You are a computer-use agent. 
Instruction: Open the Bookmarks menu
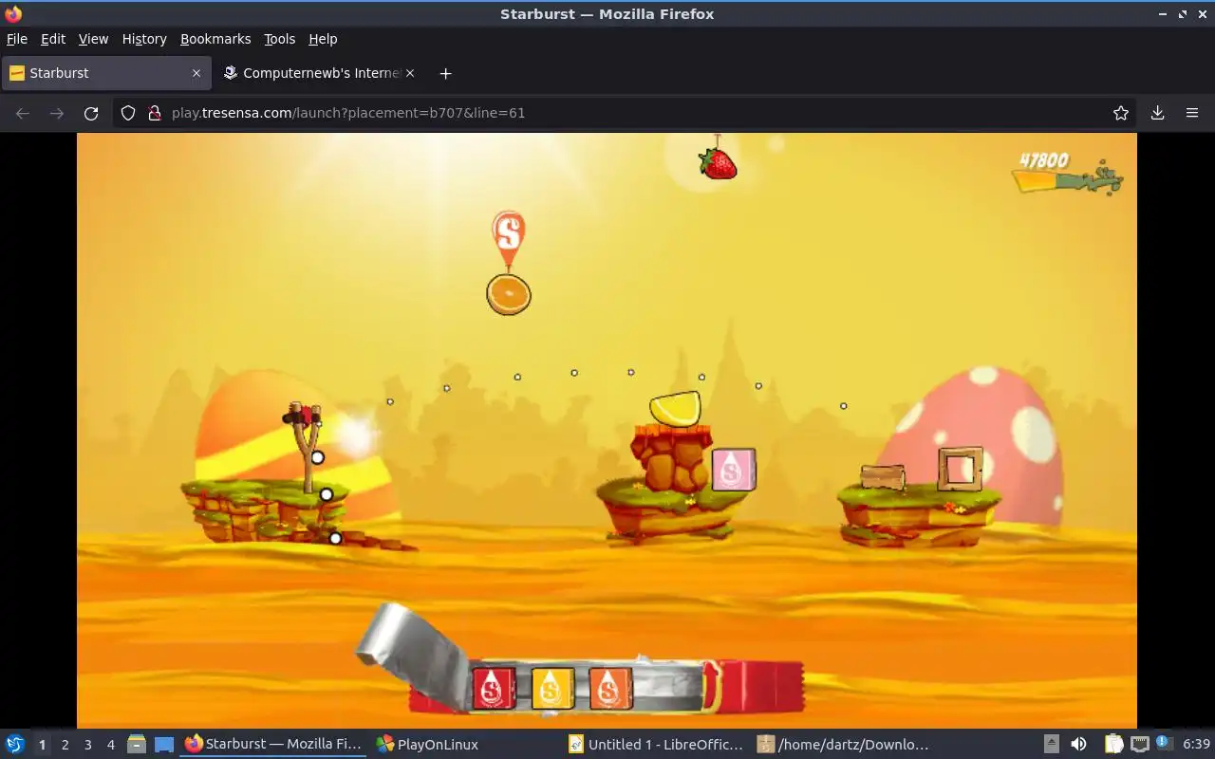click(215, 39)
